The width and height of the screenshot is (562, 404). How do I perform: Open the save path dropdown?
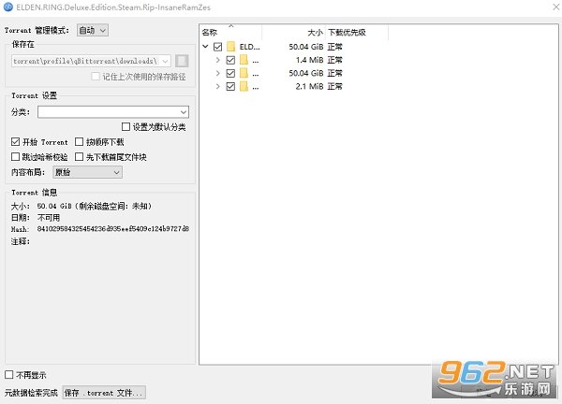pyautogui.click(x=165, y=61)
